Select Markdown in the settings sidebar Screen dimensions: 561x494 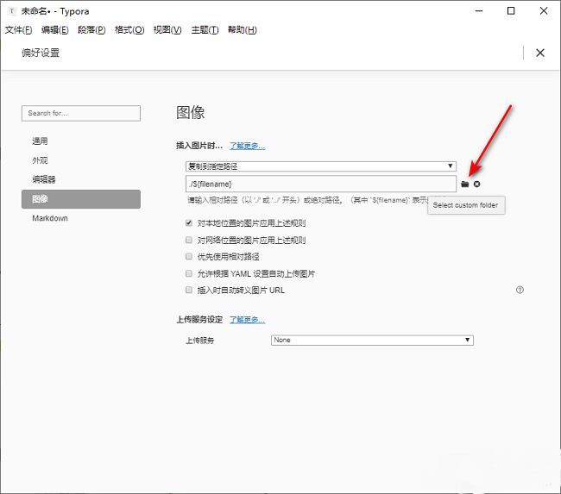point(50,218)
